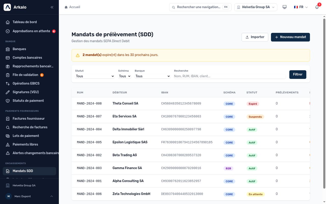Click the Approbations en attente check icon
This screenshot has width=326, height=204.
8,31
